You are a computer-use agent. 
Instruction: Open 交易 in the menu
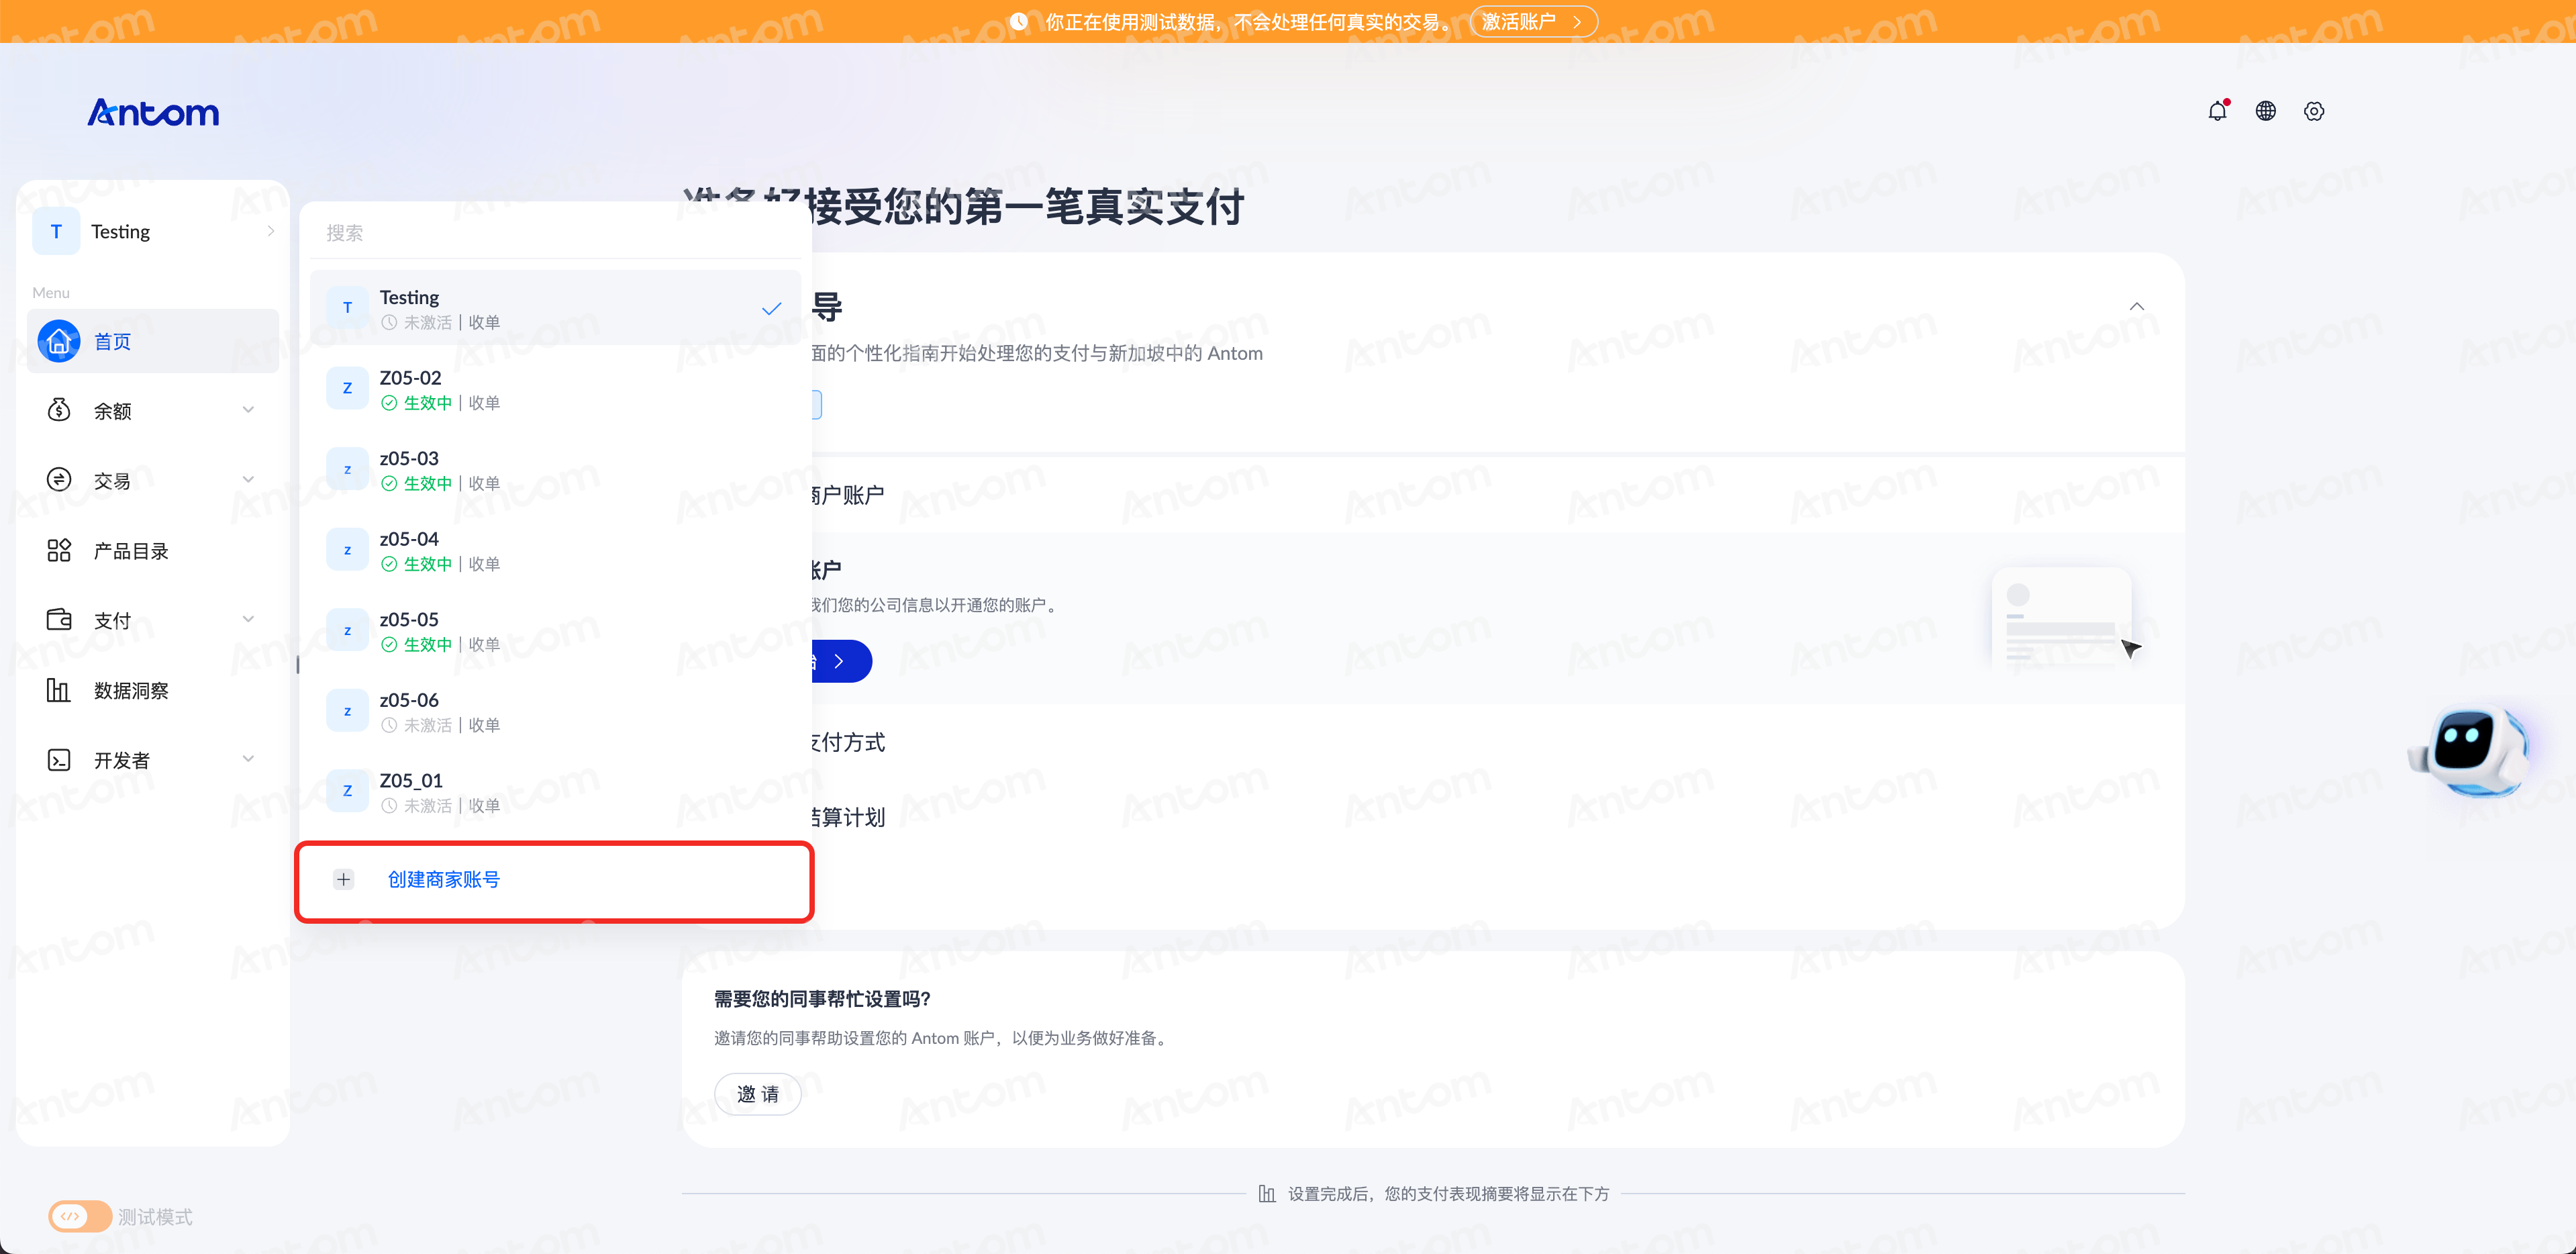[x=153, y=480]
